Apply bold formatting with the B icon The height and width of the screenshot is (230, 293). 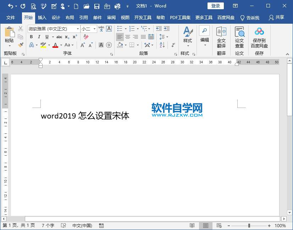[32, 36]
